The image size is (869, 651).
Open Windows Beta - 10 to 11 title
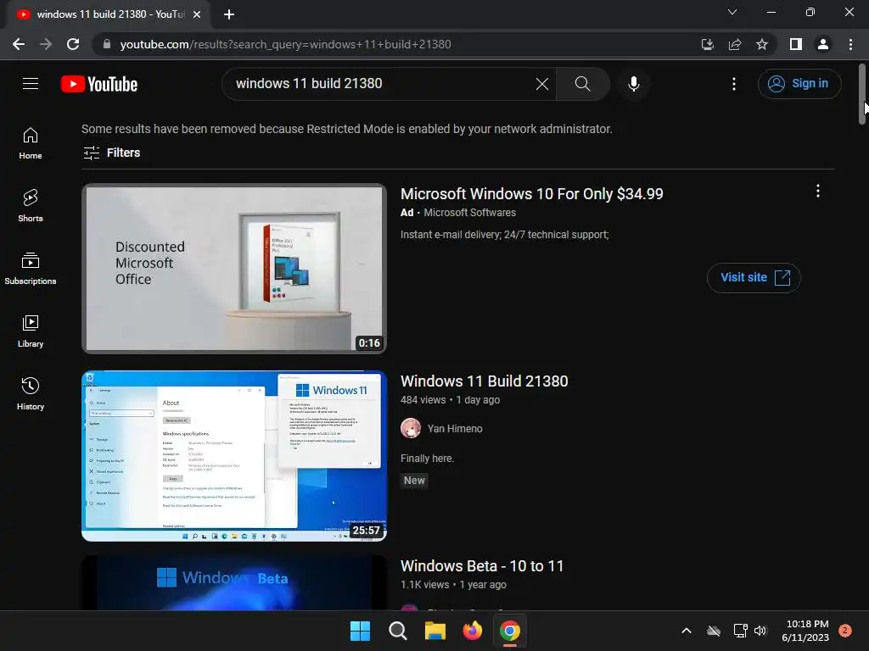[482, 565]
